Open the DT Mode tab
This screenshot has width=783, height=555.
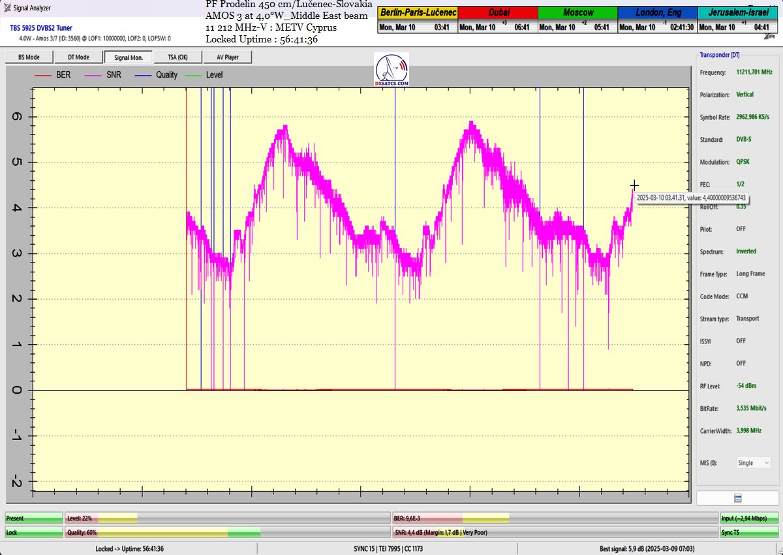pos(78,57)
